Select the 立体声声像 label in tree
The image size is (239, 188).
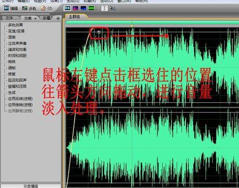pyautogui.click(x=17, y=43)
